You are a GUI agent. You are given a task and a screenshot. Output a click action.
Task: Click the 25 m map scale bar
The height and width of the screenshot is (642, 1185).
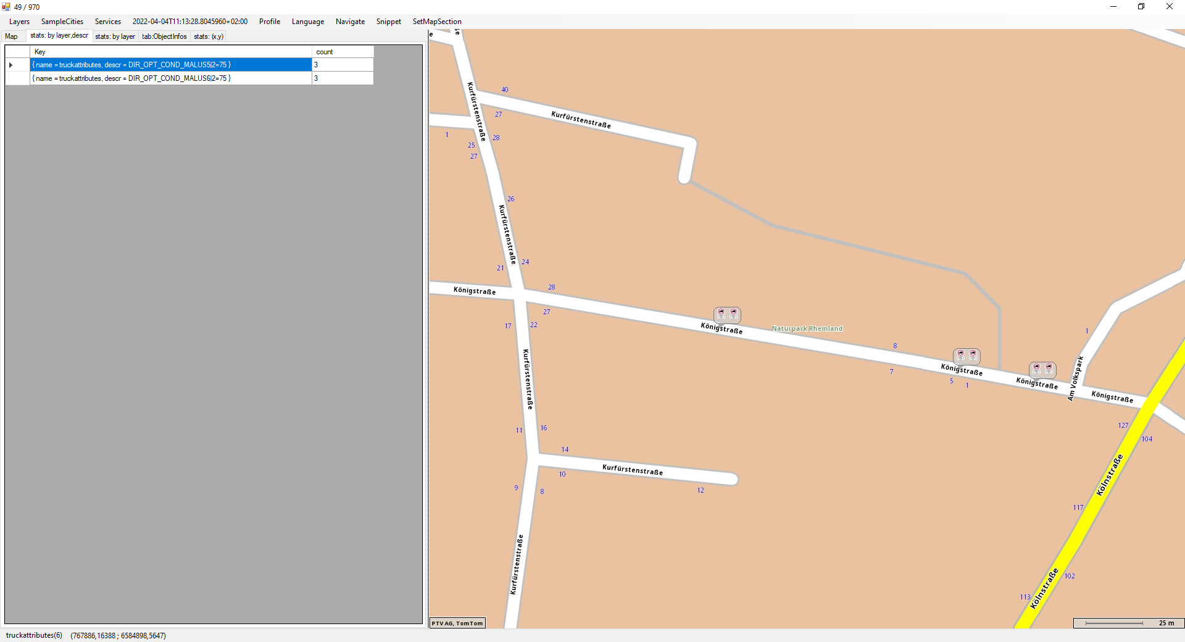(1128, 623)
